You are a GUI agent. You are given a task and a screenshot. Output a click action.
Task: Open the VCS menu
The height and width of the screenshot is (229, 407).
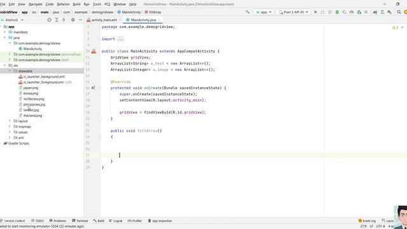[107, 4]
